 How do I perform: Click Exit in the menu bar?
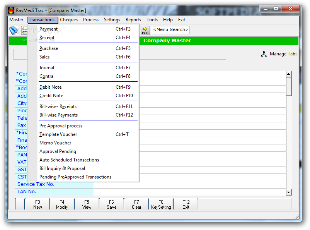pyautogui.click(x=182, y=20)
